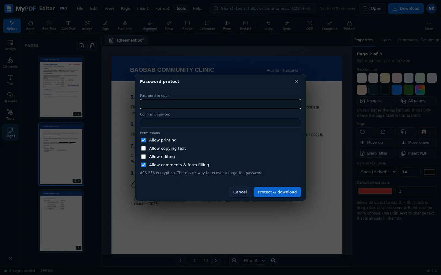Open the File menu
The image size is (441, 275).
point(80,9)
